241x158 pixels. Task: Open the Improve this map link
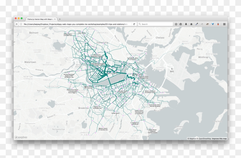pyautogui.click(x=219, y=139)
